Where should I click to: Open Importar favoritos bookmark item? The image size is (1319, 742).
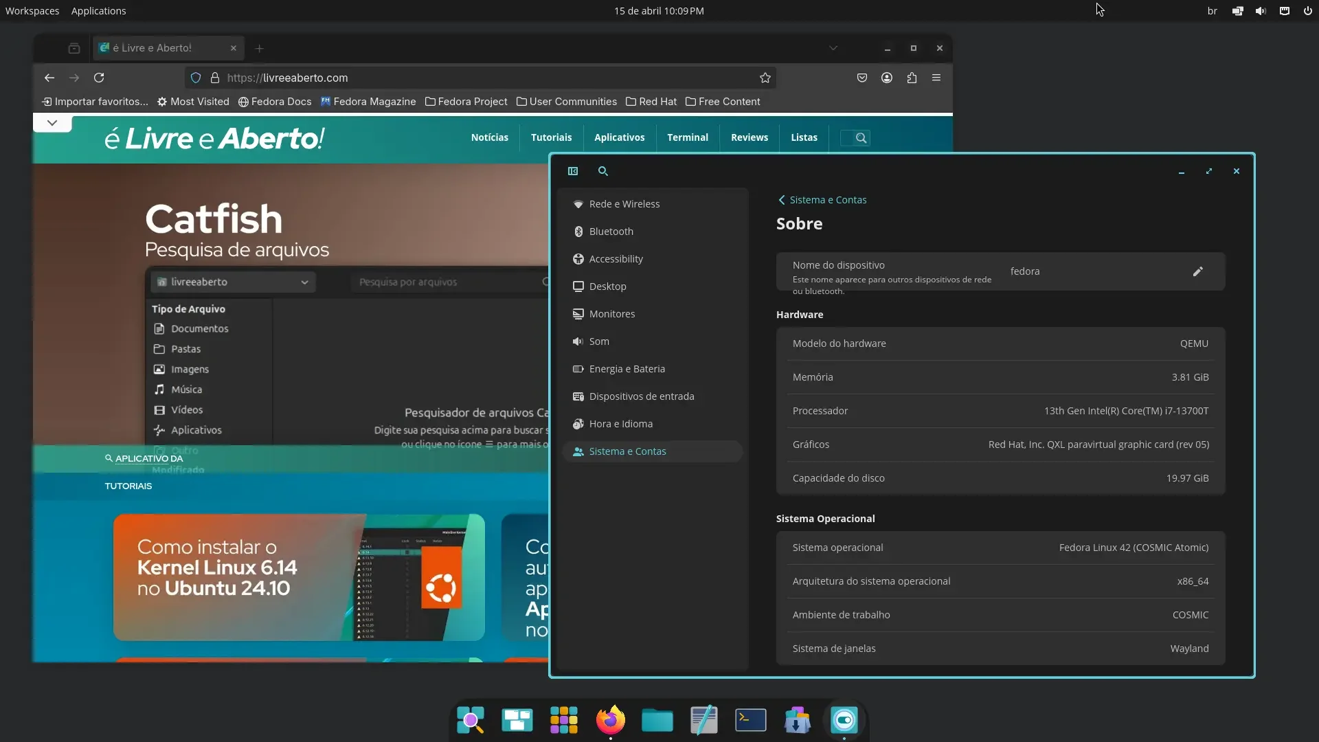pos(95,102)
